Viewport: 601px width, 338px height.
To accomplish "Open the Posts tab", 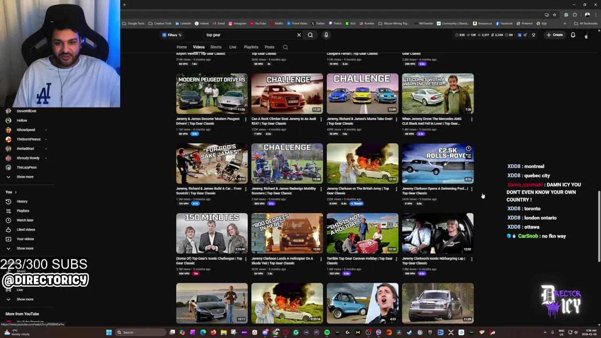I will pyautogui.click(x=270, y=47).
